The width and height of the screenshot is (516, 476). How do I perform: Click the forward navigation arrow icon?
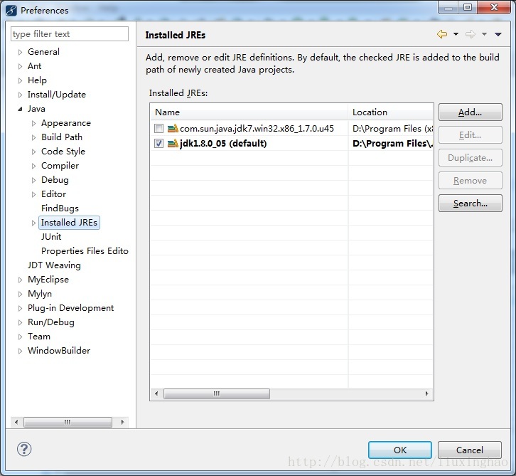[x=471, y=34]
